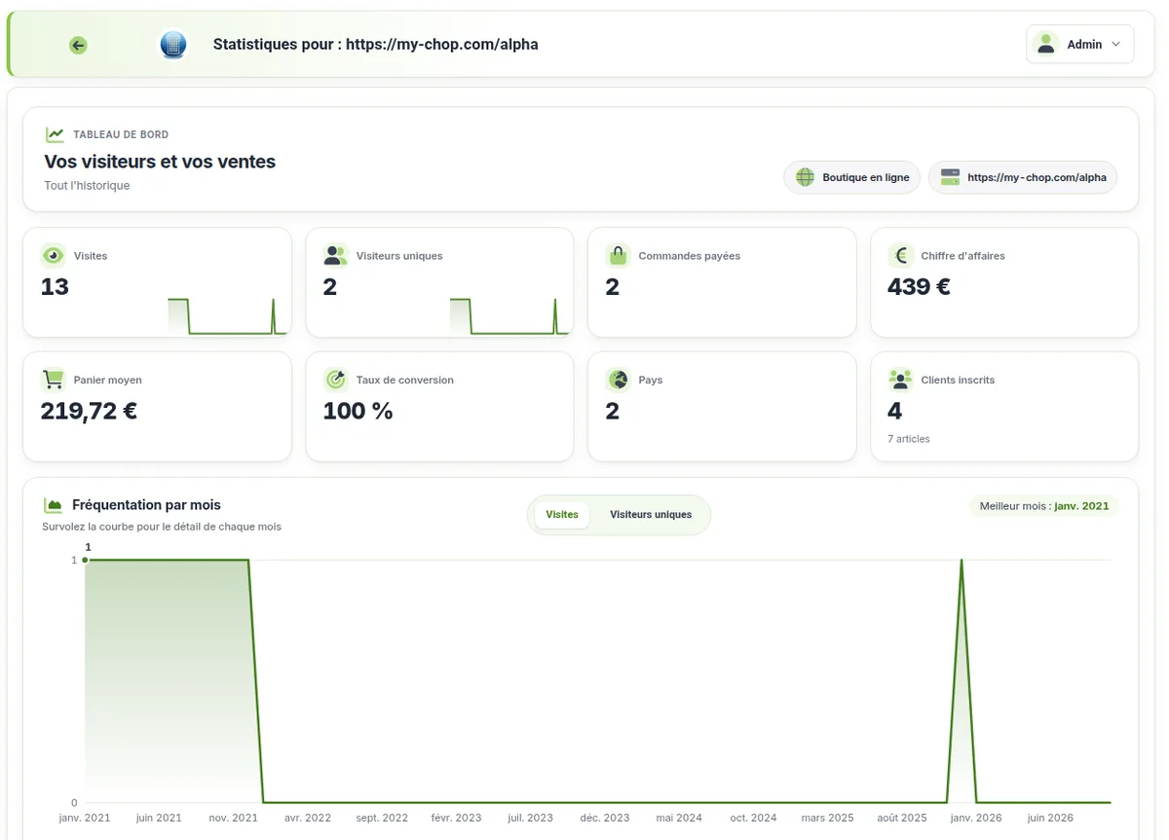Viewport: 1169px width, 840px height.
Task: Click the Vos visiteurs et vos ventes heading
Action: coord(160,162)
